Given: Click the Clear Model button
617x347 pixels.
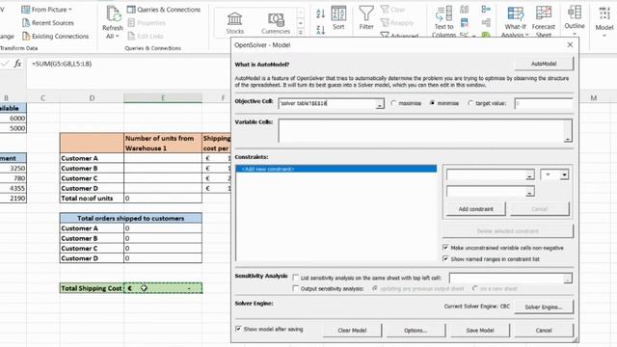Looking at the screenshot, I should pos(352,330).
